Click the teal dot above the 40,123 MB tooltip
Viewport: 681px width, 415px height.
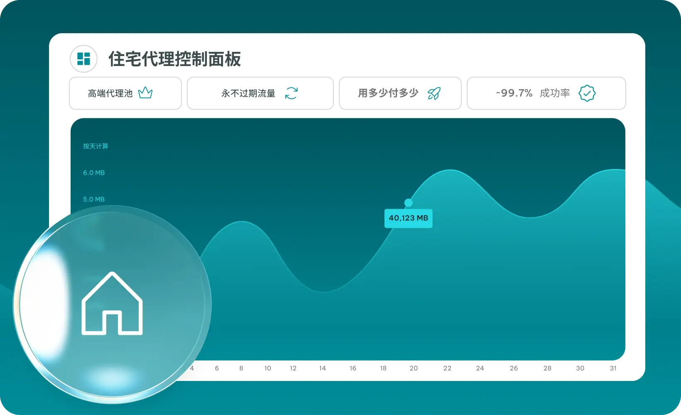pos(408,202)
